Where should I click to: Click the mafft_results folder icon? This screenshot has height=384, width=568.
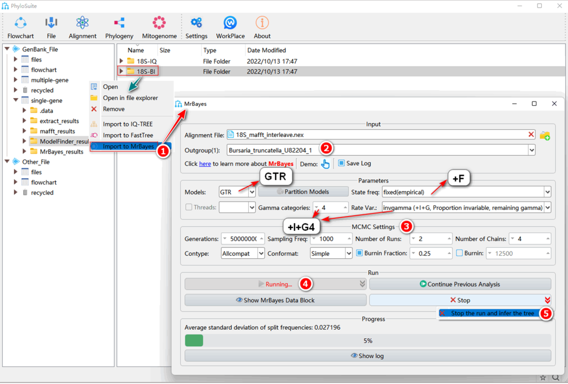[34, 131]
